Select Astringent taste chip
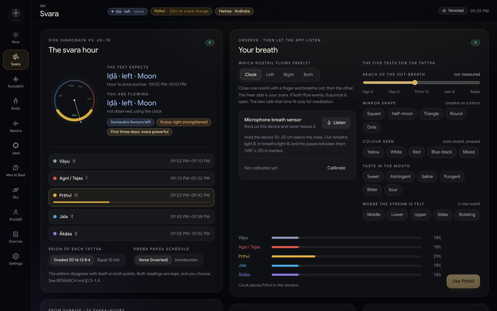497x311 pixels. pos(400,177)
